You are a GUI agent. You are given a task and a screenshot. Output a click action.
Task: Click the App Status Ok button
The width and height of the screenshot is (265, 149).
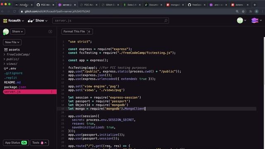(16, 143)
